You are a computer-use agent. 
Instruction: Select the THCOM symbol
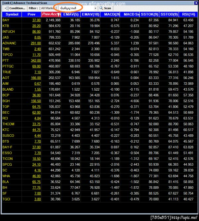(8, 124)
